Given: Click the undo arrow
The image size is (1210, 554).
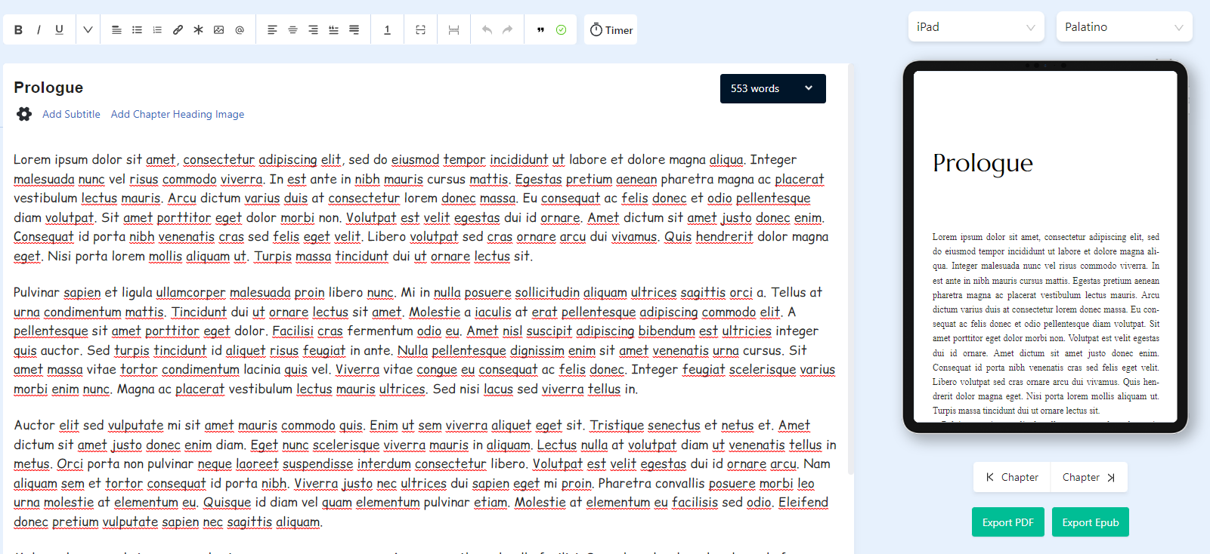Looking at the screenshot, I should (487, 30).
